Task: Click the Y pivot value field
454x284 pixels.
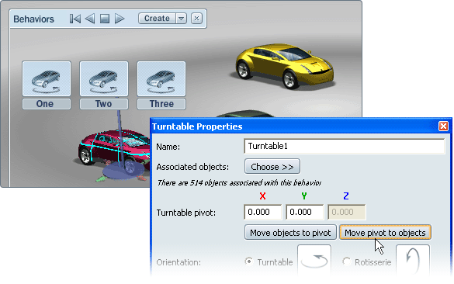Action: [304, 212]
